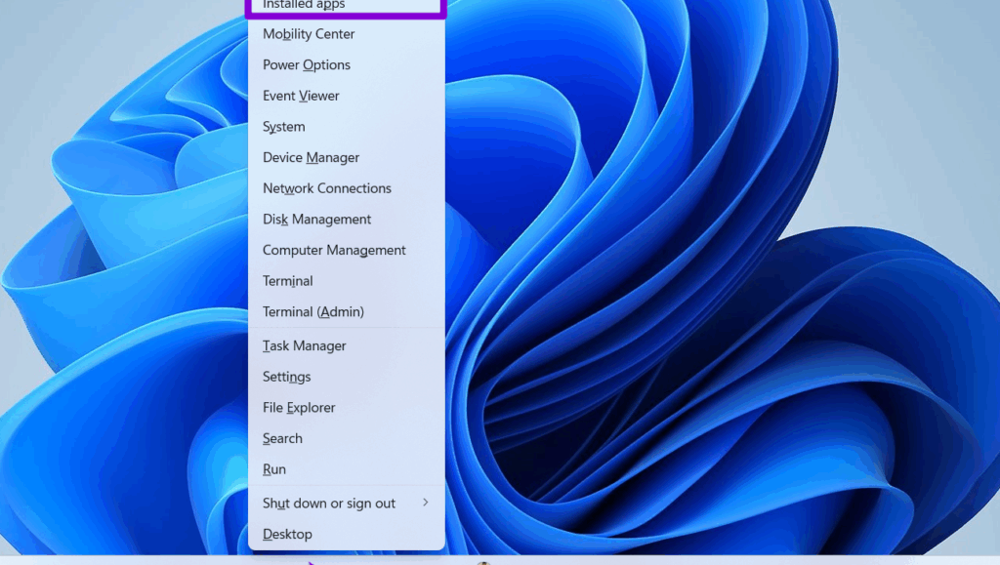
Task: Click the Search menu entry
Action: [282, 439]
